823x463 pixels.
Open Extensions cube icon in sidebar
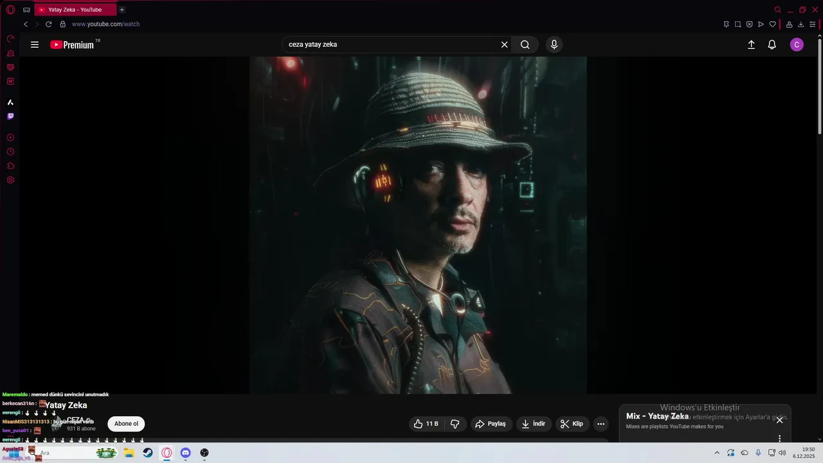10,166
